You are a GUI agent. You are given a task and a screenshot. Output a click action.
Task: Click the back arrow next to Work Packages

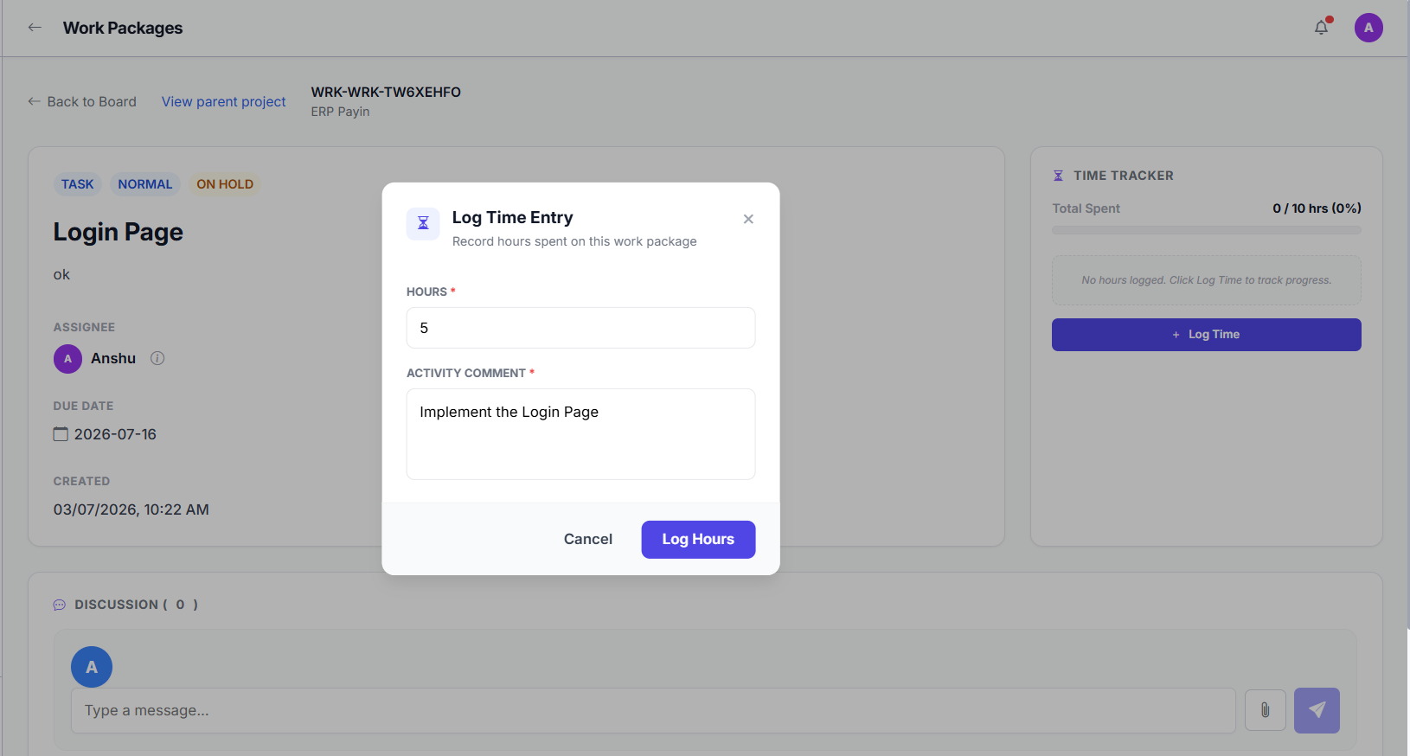[x=35, y=28]
